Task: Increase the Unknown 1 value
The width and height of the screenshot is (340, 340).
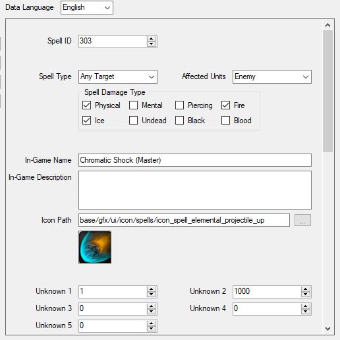Action: 151,289
